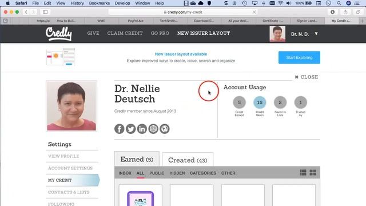
Task: Close the profile panel with CLOSE
Action: point(307,77)
